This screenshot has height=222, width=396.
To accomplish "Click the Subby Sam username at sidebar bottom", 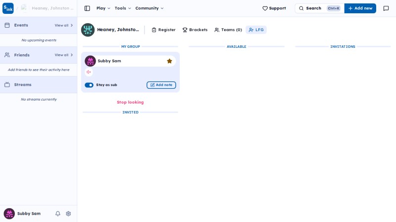I will (x=29, y=214).
